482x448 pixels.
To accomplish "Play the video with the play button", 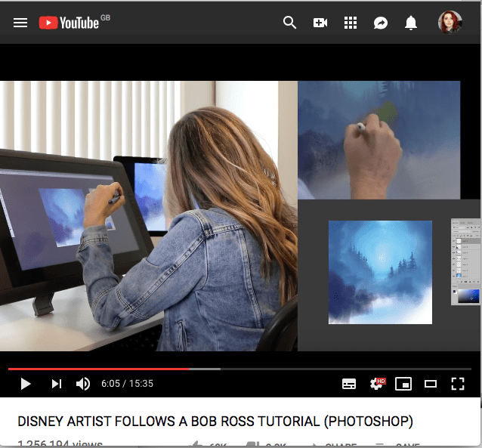I will point(26,384).
